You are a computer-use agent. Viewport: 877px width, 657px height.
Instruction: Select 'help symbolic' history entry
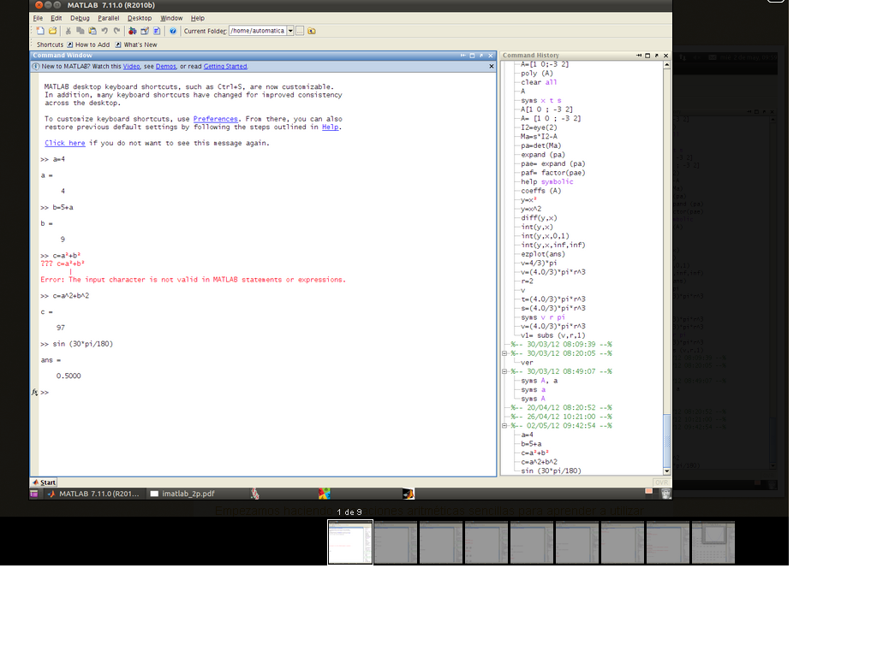coord(547,181)
